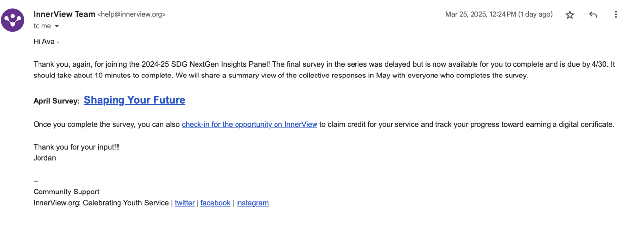Screen dimensions: 632x231
Task: Click the Mar 25, 2025 timestamp
Action: [x=499, y=15]
